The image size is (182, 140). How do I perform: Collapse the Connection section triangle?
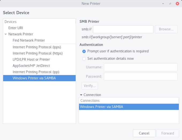click(81, 95)
